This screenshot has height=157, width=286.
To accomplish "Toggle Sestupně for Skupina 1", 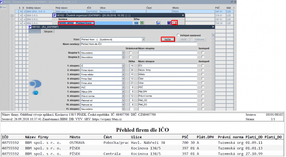I will [203, 53].
